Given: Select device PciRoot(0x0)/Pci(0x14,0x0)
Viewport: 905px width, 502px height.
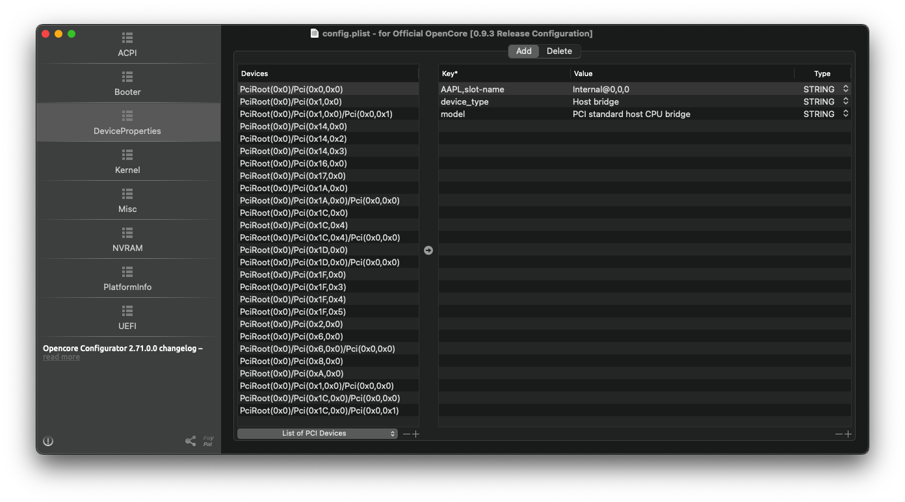Looking at the screenshot, I should (x=328, y=126).
